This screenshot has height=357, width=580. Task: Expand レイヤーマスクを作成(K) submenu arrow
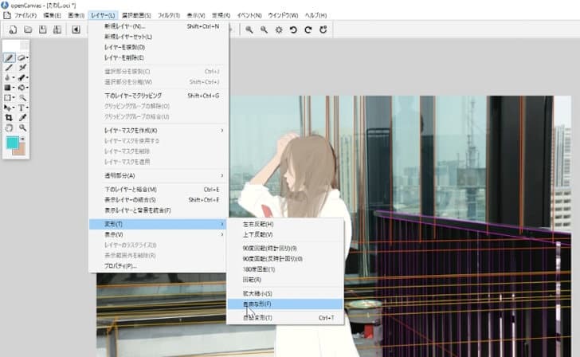pos(222,130)
